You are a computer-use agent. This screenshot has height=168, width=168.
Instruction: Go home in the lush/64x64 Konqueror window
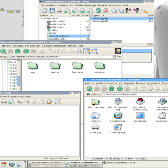click(18, 51)
